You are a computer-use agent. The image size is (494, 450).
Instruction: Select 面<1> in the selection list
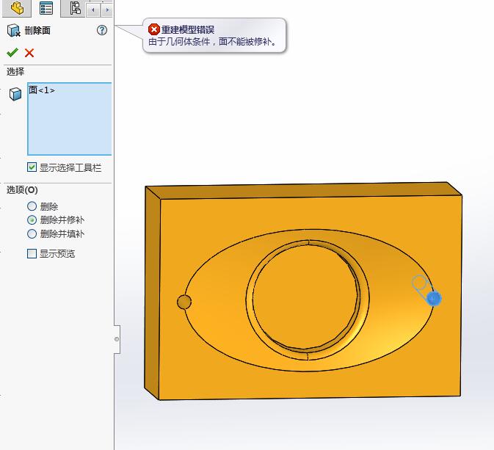tap(42, 90)
